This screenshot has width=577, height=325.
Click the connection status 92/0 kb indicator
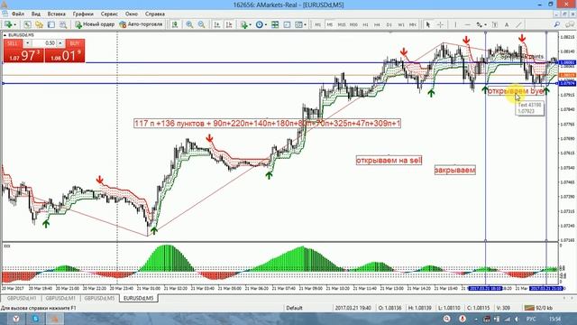tap(538, 308)
